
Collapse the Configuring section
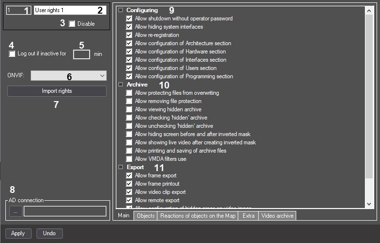point(120,10)
